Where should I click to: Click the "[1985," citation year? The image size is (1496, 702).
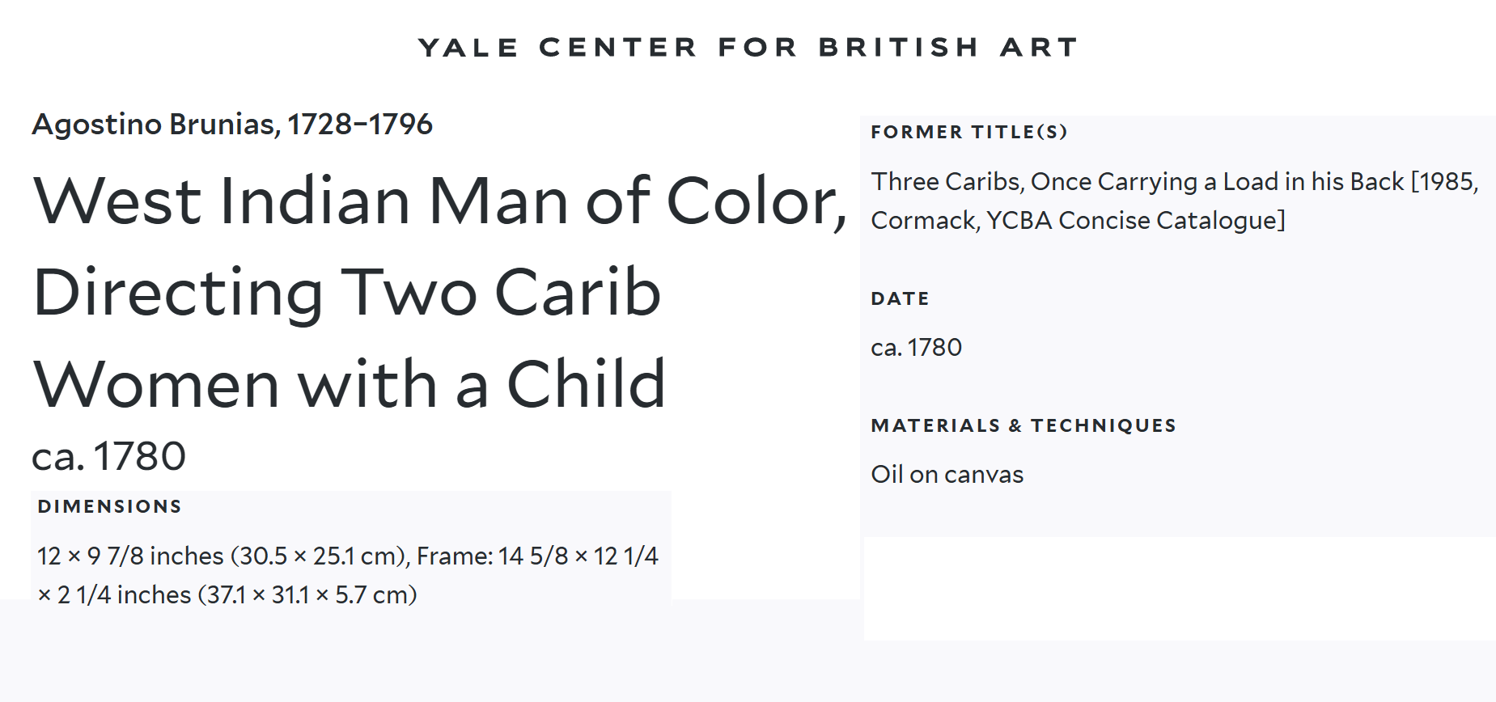tap(1444, 182)
